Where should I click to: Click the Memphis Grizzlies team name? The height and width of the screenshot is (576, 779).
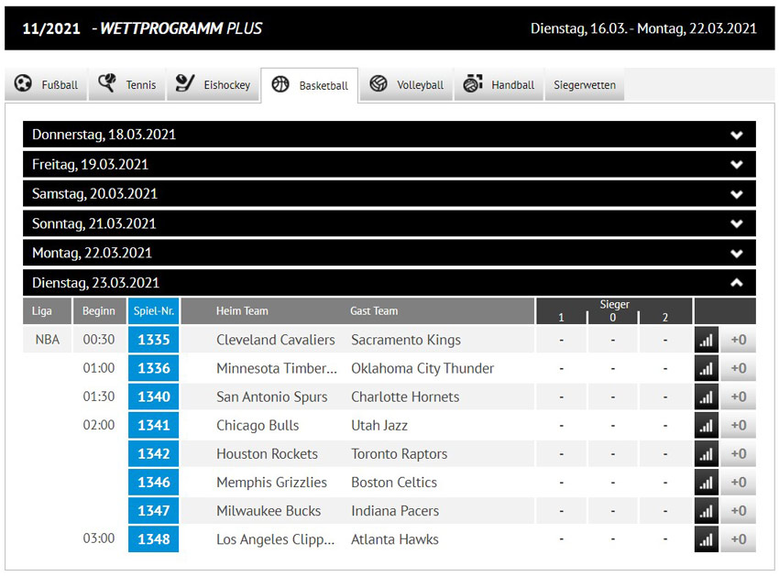271,483
